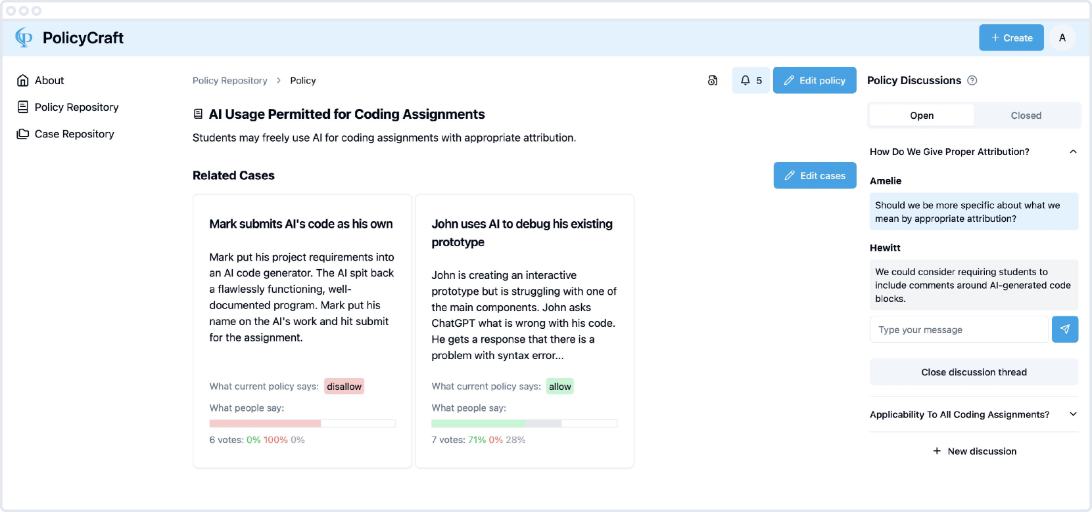Click the Policy Repository breadcrumb link
Viewport: 1092px width, 512px height.
230,81
